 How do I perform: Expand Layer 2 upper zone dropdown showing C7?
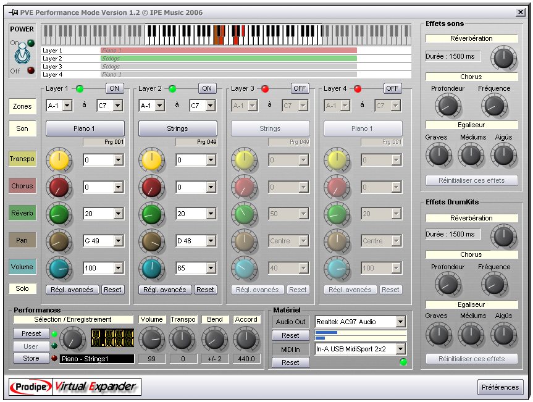(x=210, y=106)
